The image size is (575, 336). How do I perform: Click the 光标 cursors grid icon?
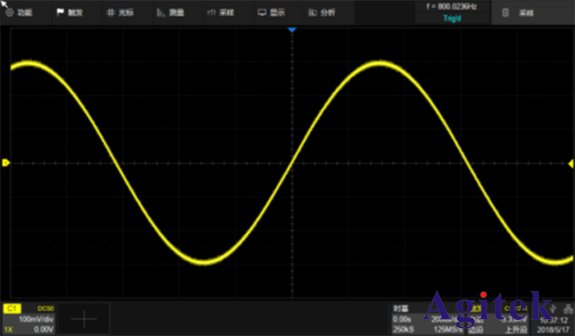coord(120,13)
